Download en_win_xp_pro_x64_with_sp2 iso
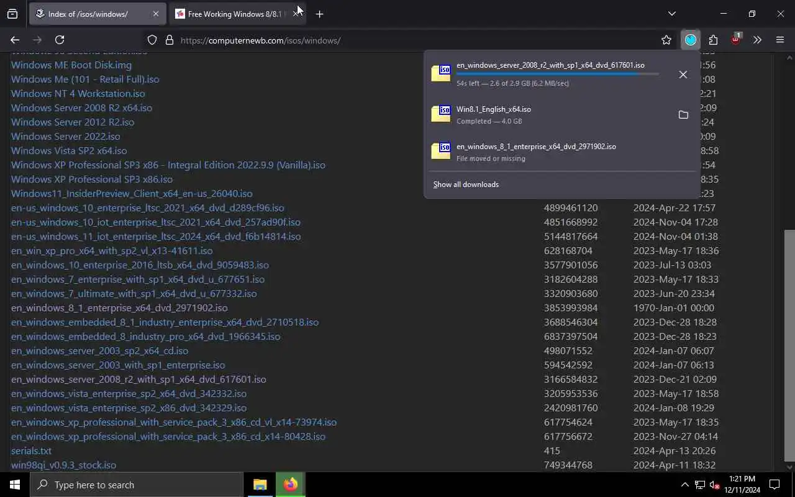 (112, 250)
